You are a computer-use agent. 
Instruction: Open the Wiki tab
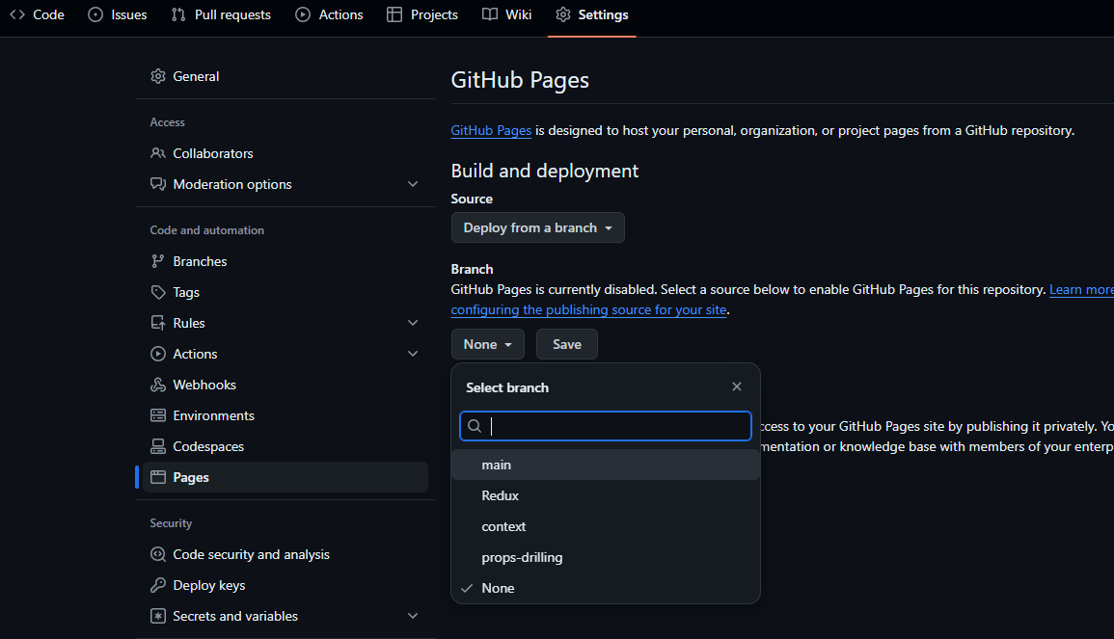tap(506, 14)
